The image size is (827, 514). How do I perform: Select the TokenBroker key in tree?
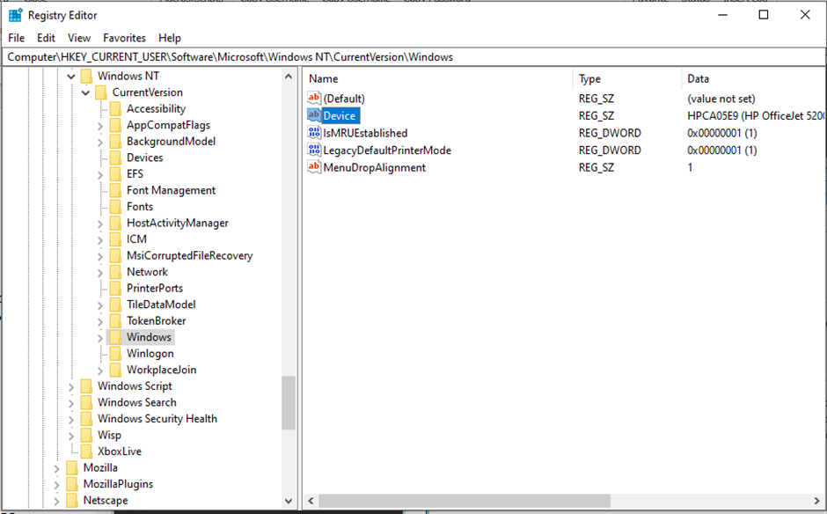(156, 321)
